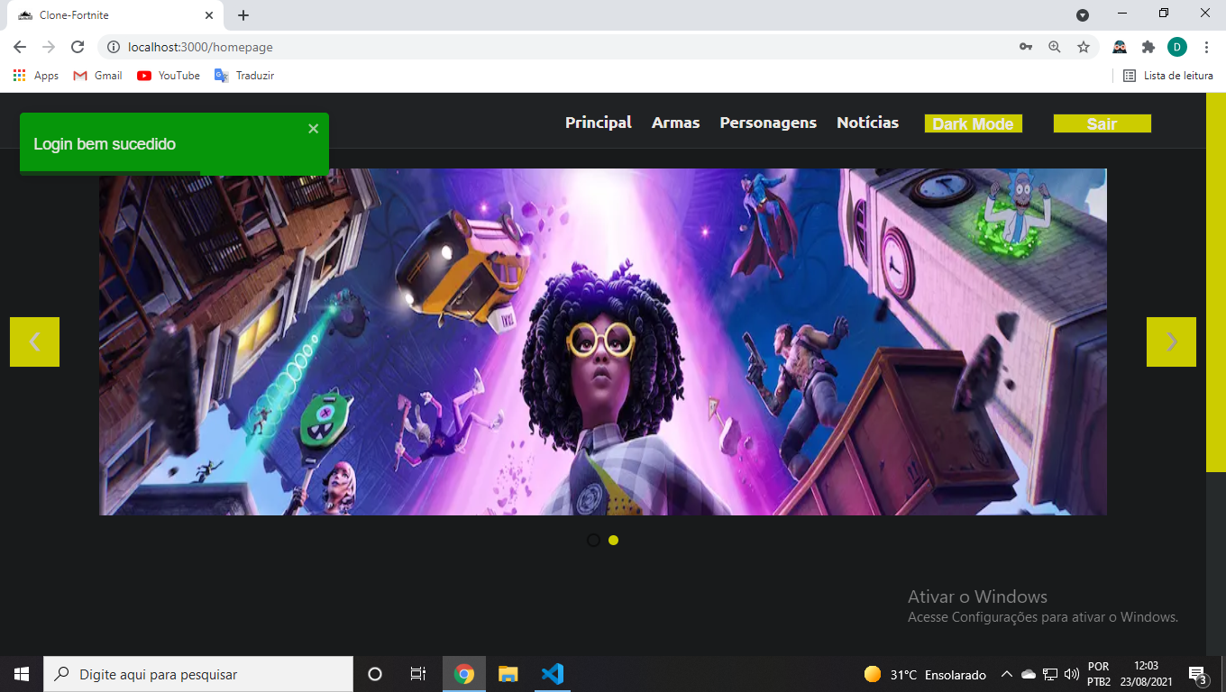Bookmark this page with star icon
Image resolution: width=1226 pixels, height=692 pixels.
coord(1084,47)
